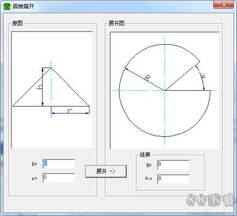Select the r= radius input field
The width and height of the screenshot is (237, 216).
click(x=59, y=178)
